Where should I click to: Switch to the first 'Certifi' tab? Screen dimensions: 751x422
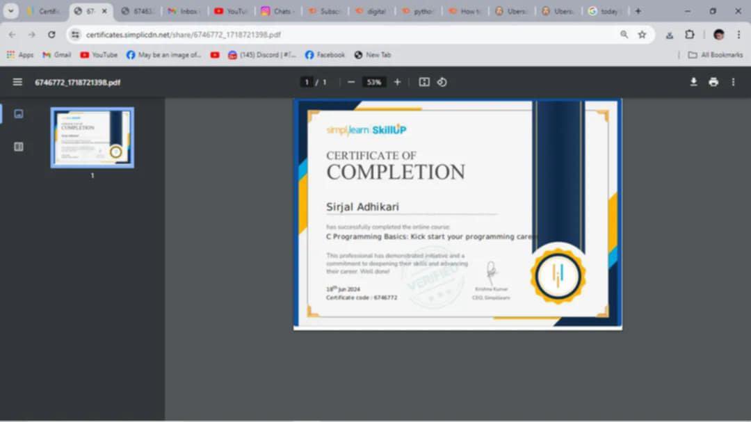click(x=44, y=11)
